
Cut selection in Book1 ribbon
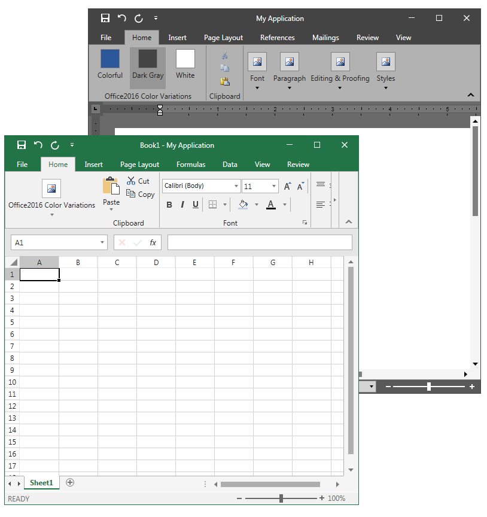coord(138,181)
